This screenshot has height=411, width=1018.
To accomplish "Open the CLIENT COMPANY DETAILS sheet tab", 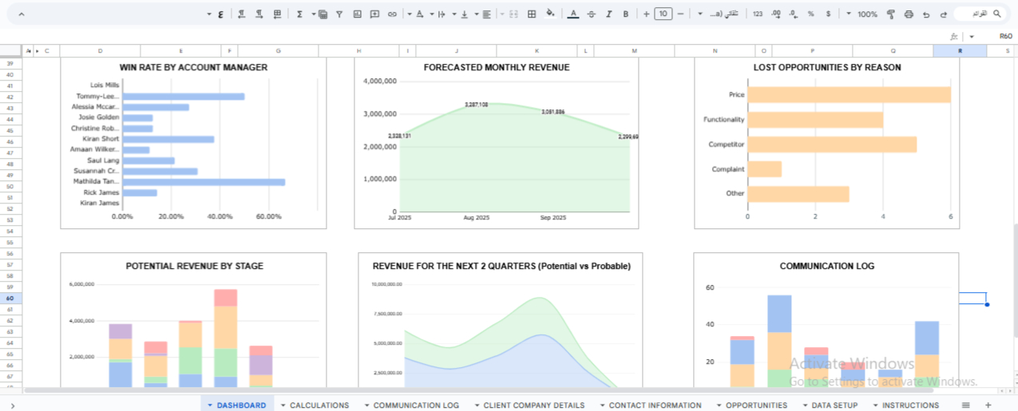I will click(534, 405).
